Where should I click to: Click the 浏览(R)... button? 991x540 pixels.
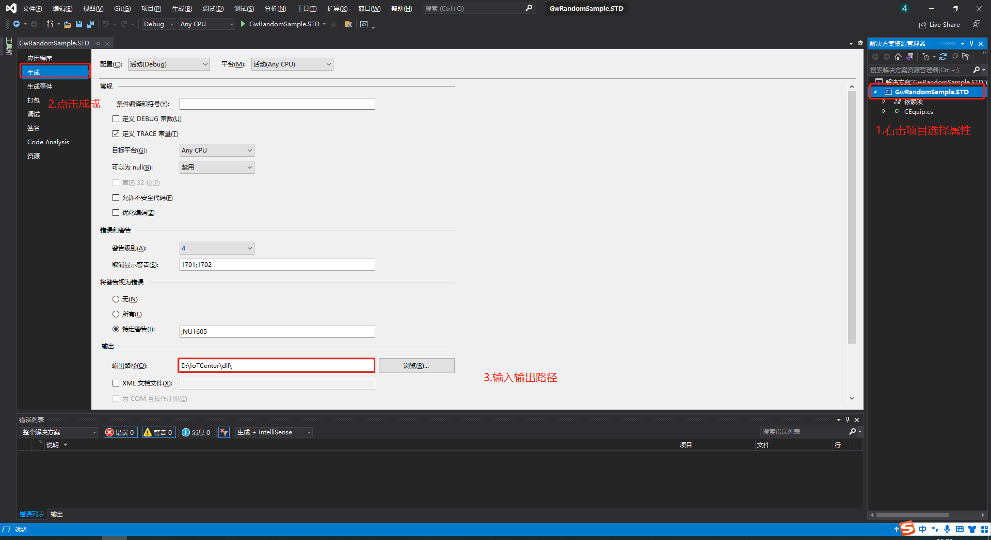[x=417, y=366]
